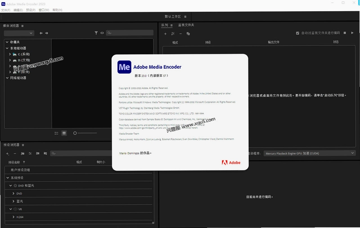This screenshot has width=360, height=228.
Task: Click the VR headset preset icon
Action: pyautogui.click(x=15, y=209)
